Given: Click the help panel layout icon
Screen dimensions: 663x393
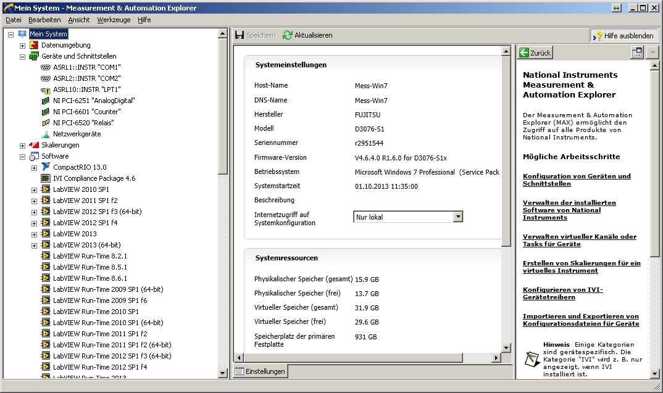Looking at the screenshot, I should pos(637,52).
